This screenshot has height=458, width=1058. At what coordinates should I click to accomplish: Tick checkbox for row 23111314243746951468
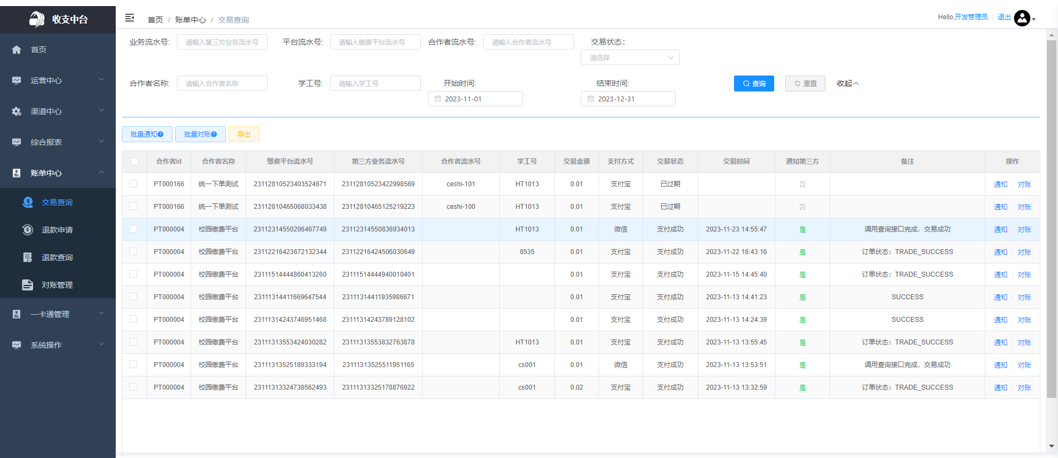(x=133, y=319)
